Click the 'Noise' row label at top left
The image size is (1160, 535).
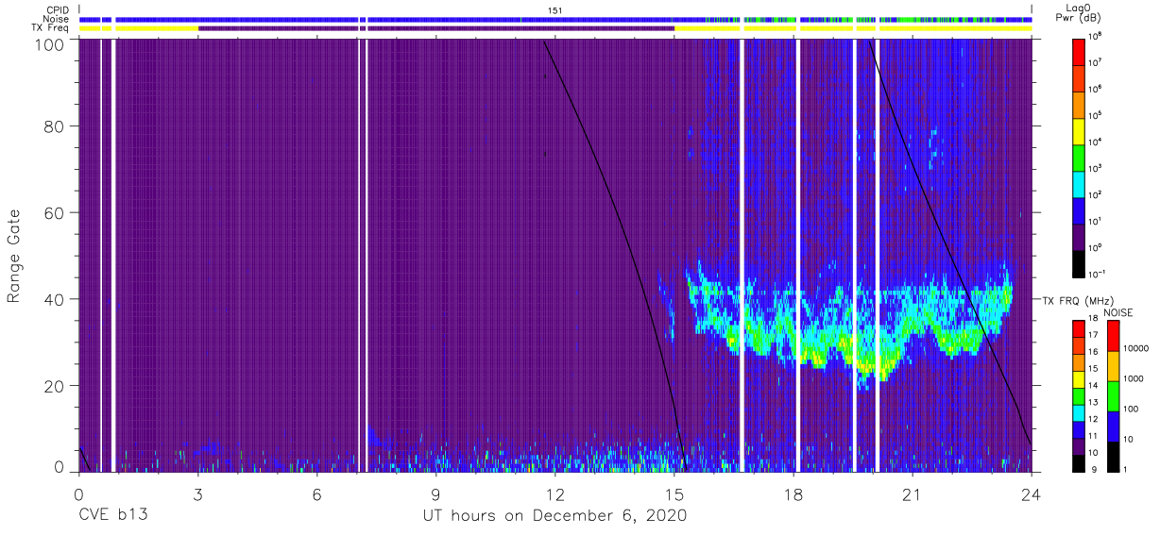(x=56, y=19)
